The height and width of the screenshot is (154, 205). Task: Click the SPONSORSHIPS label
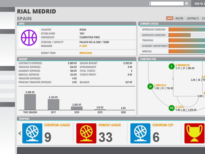[88, 67]
